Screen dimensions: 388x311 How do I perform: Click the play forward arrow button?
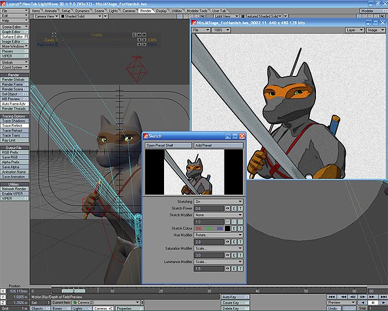[x=384, y=303]
